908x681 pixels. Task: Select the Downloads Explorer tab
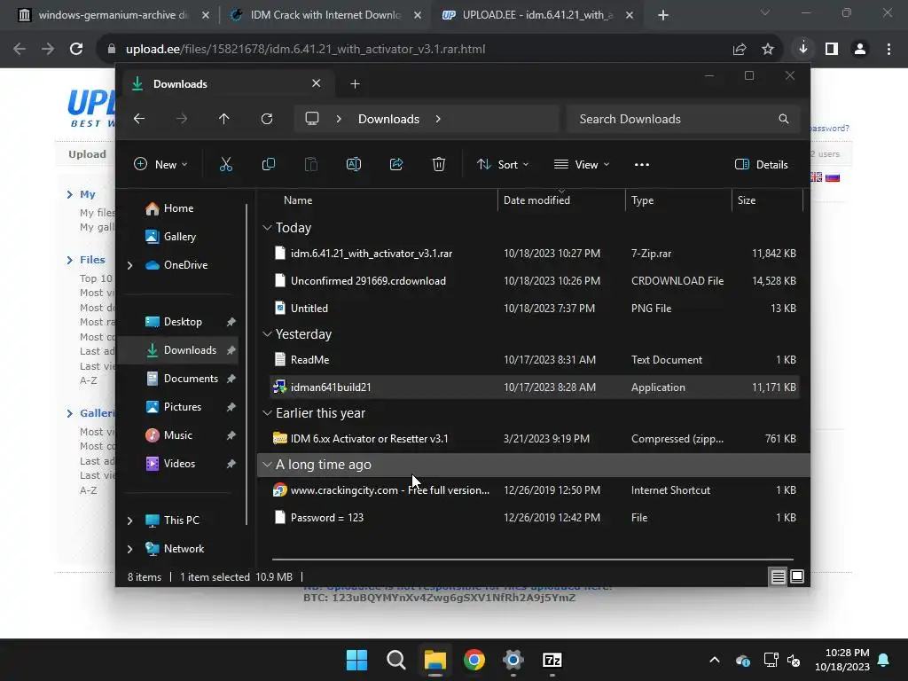[226, 84]
